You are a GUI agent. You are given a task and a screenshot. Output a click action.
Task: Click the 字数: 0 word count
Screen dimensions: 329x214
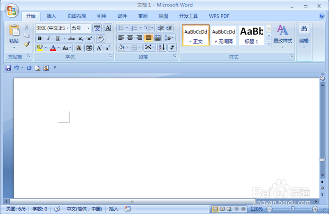click(x=40, y=209)
